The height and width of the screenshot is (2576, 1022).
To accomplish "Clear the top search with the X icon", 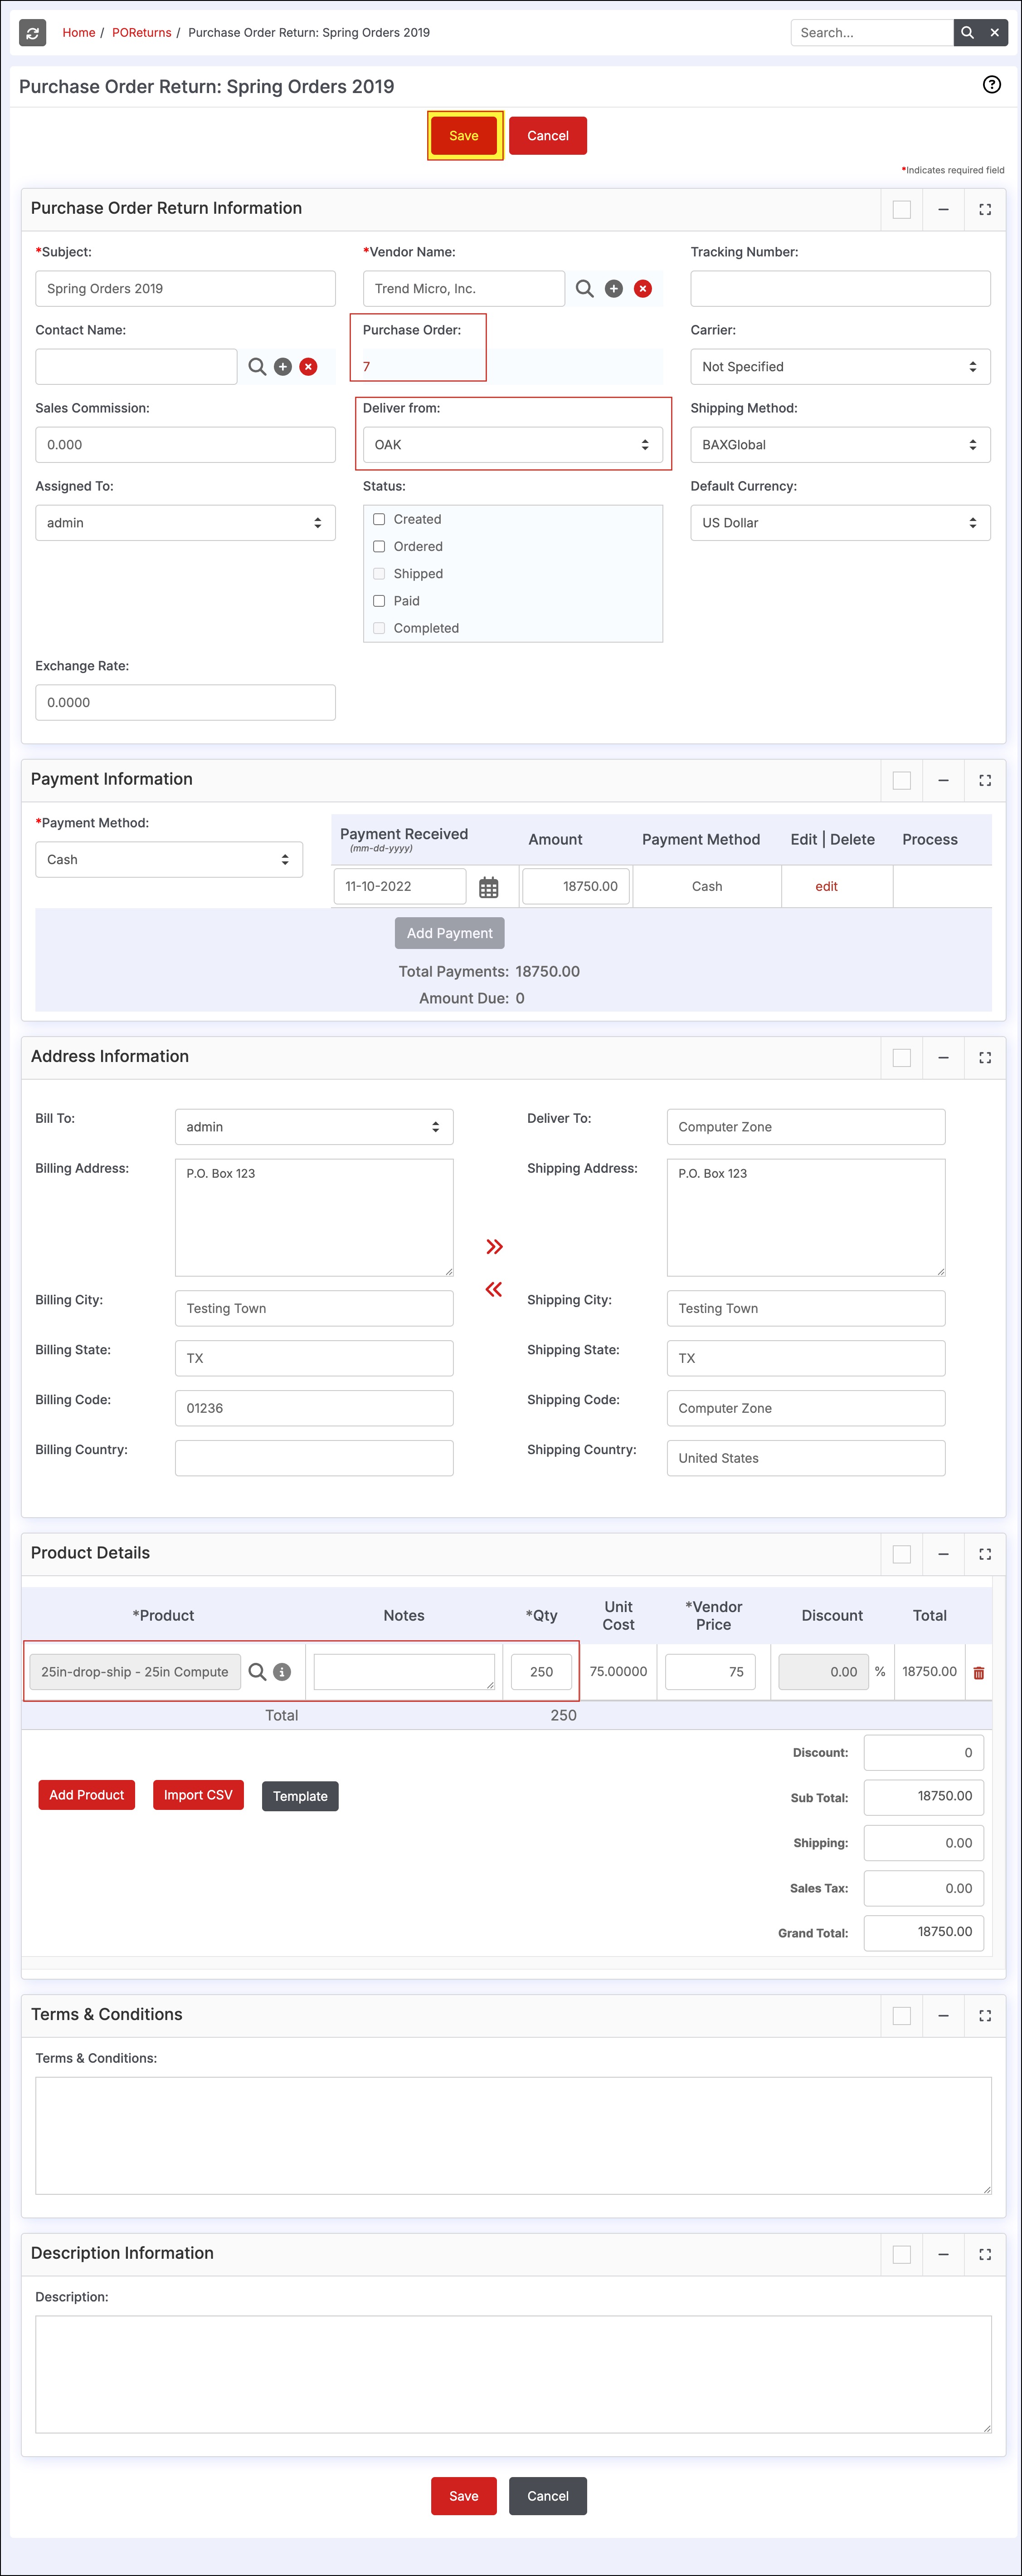I will [x=995, y=33].
